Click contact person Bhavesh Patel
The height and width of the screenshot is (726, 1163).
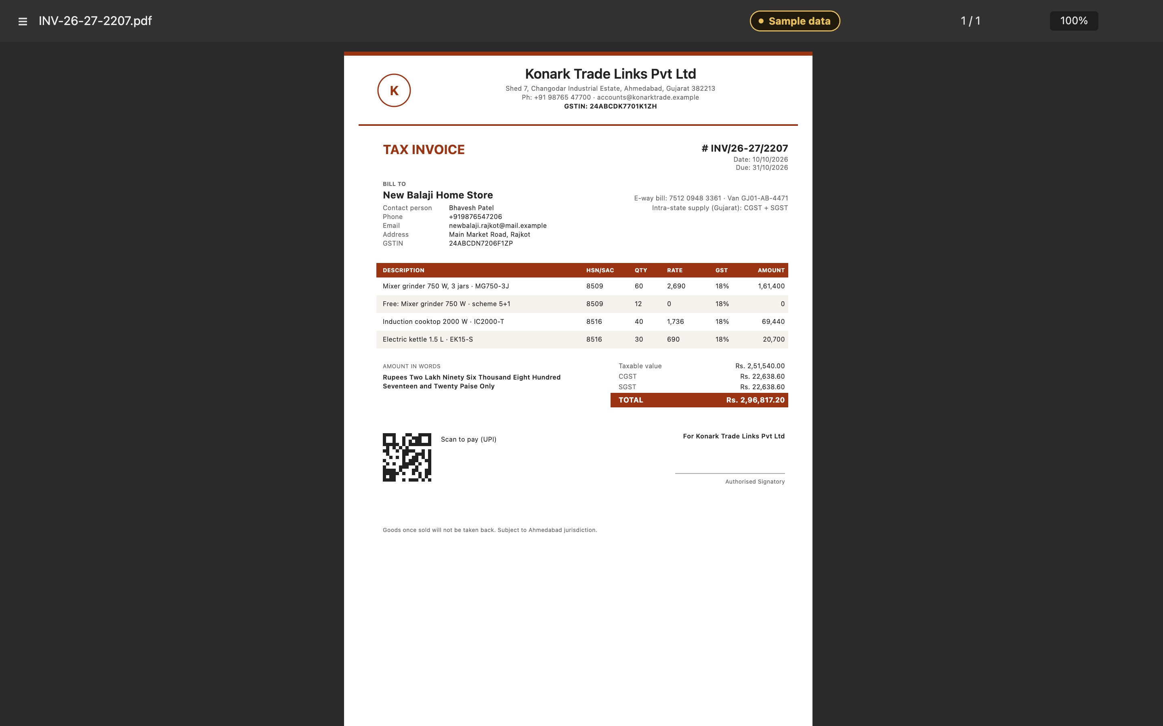(x=471, y=208)
